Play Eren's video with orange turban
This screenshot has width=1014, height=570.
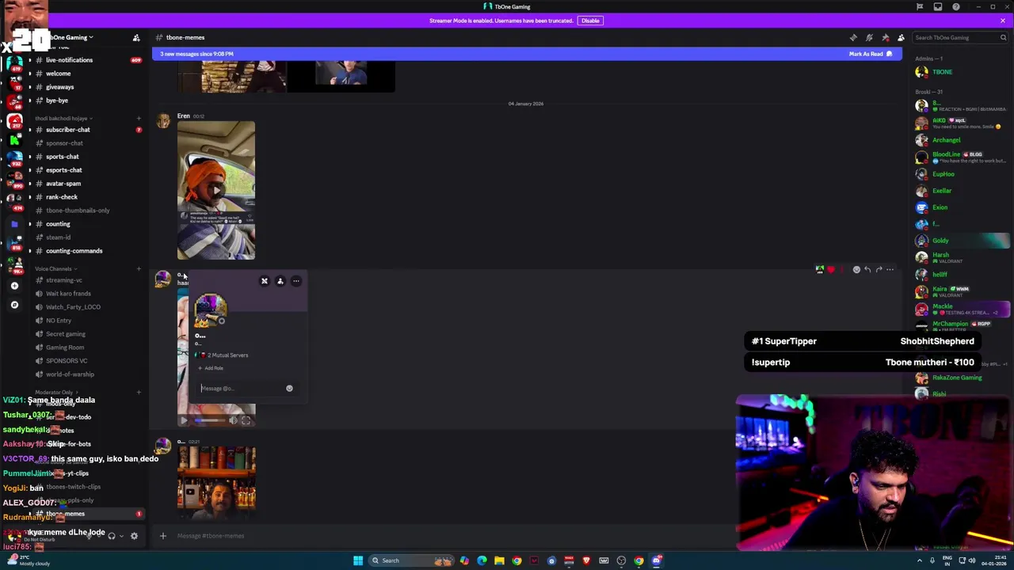(x=216, y=191)
